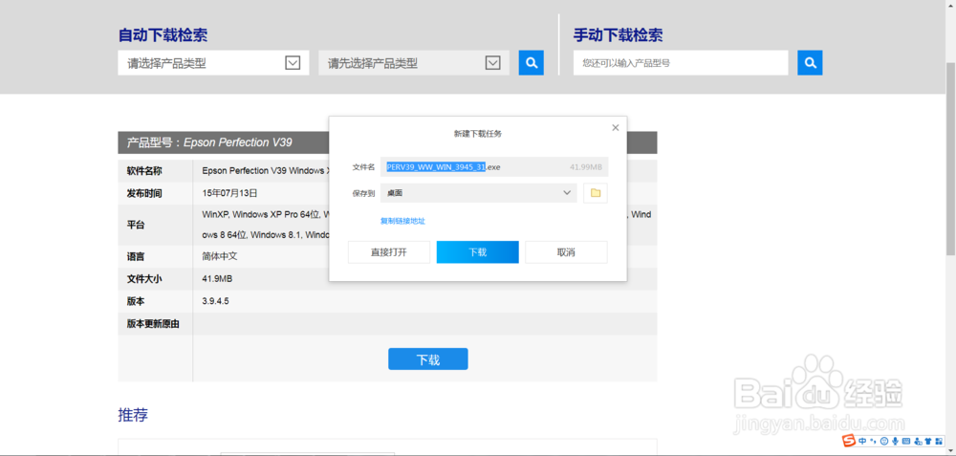Click the manual product model input field
The image size is (956, 456).
coord(681,63)
